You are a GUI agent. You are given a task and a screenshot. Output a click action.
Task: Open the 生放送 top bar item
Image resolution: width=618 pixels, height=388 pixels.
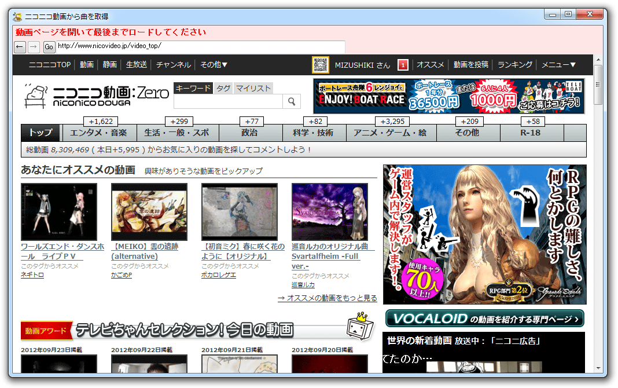pyautogui.click(x=137, y=65)
